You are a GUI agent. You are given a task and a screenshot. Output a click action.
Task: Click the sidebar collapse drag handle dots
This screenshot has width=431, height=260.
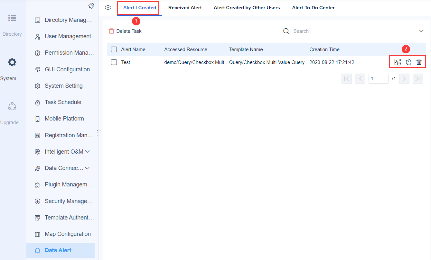(99, 133)
